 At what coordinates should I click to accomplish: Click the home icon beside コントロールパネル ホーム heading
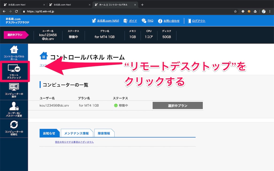click(44, 56)
